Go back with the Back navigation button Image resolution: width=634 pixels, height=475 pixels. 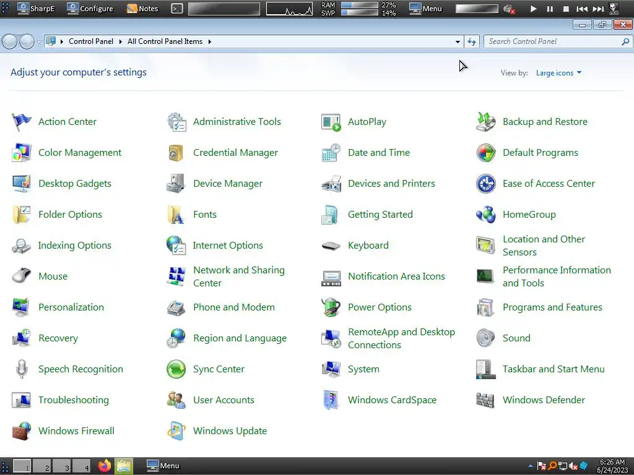(x=10, y=41)
